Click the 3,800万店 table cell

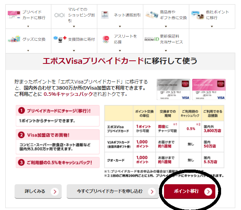(x=213, y=129)
